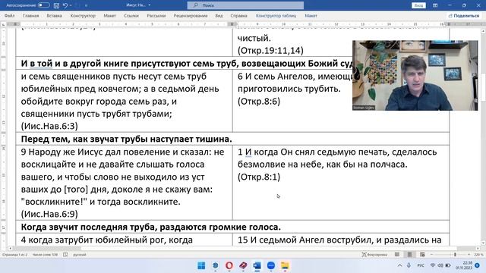Viewport: 486px width, 273px height.
Task: Click the zoom out minus button
Action: pyautogui.click(x=431, y=255)
